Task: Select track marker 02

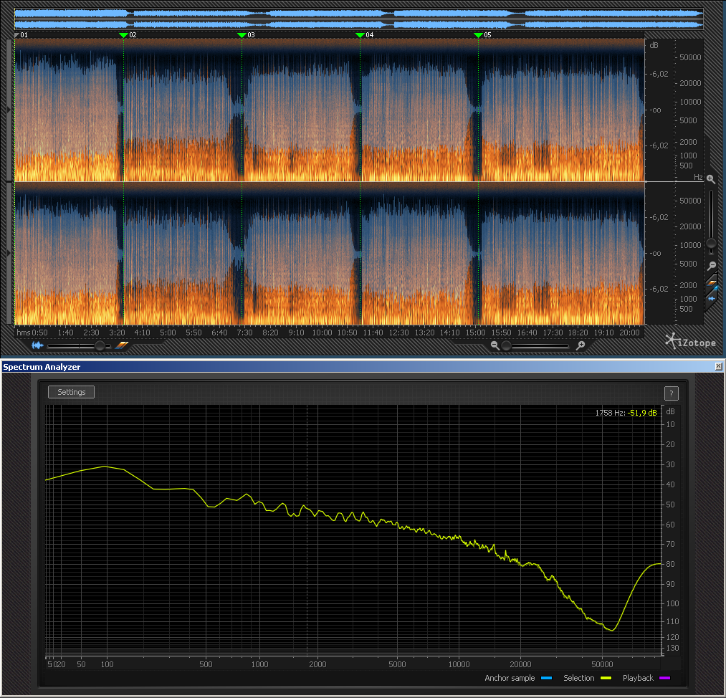Action: click(123, 34)
